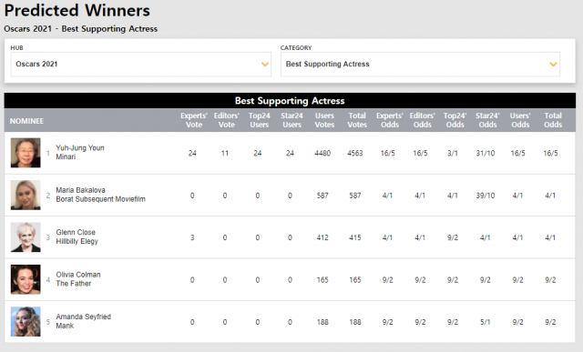Click Amanda Seyfried's Total Votes value 188
Viewport: 583px width, 352px height.
click(x=355, y=322)
